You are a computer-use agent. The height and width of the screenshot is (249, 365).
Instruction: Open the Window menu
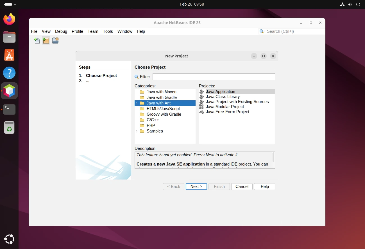click(125, 31)
